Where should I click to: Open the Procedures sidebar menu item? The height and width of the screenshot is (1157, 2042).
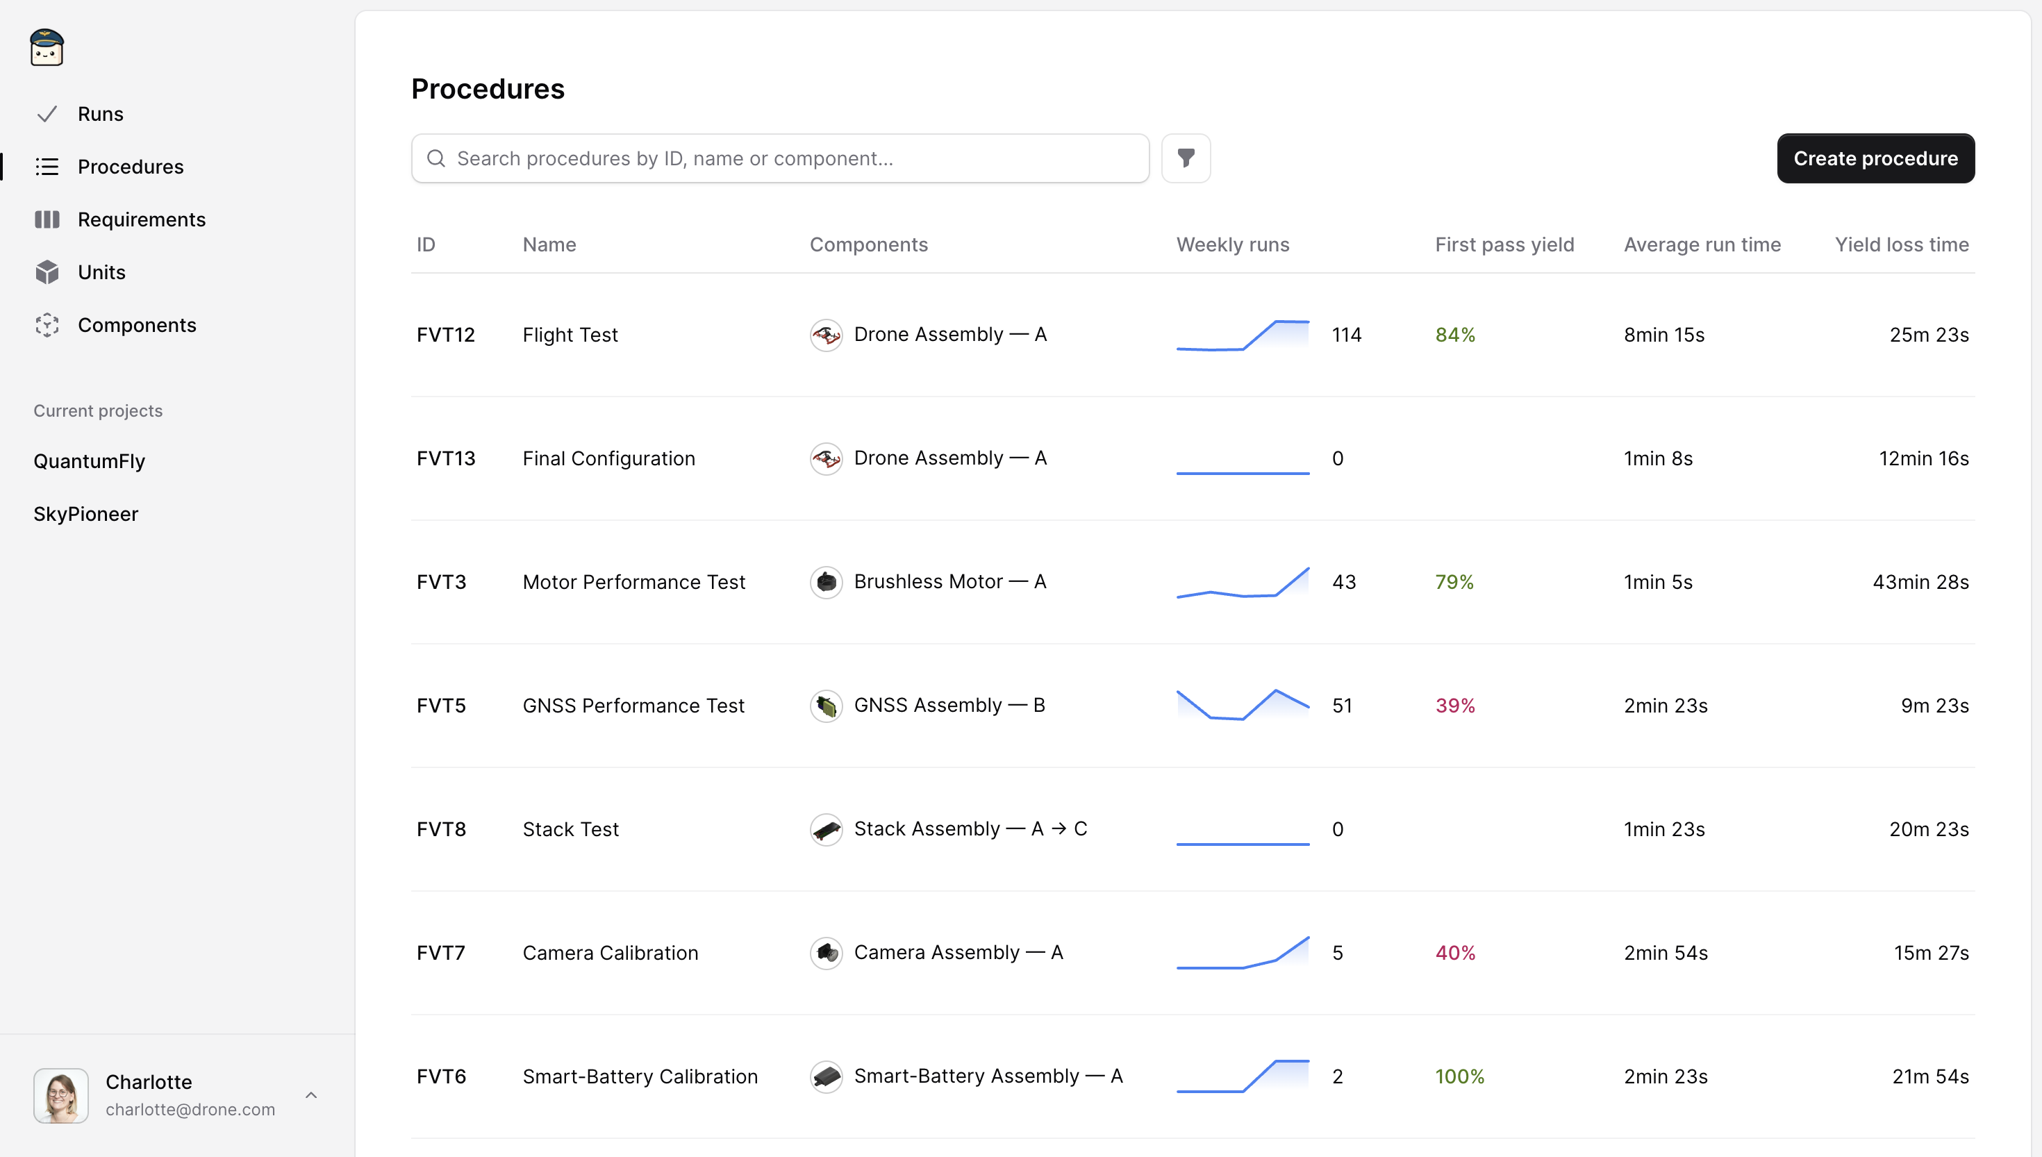131,167
